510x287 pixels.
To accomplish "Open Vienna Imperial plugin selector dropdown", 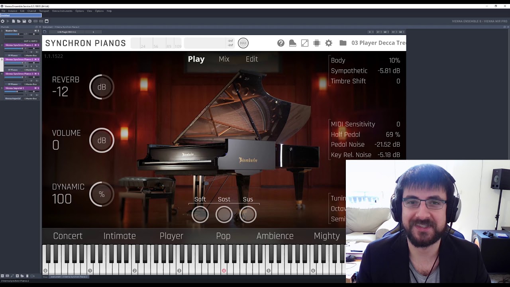I will pos(13,98).
